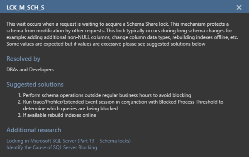The height and width of the screenshot is (157, 249).
Task: Select the Additional research heading
Action: coord(34,130)
